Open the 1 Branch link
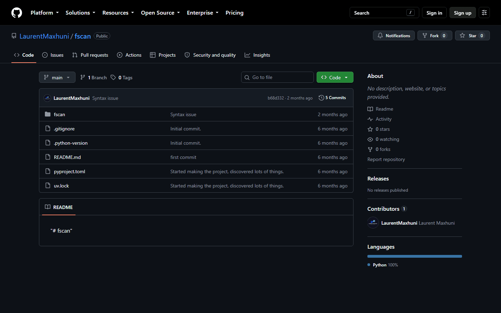The height and width of the screenshot is (313, 501). point(94,78)
